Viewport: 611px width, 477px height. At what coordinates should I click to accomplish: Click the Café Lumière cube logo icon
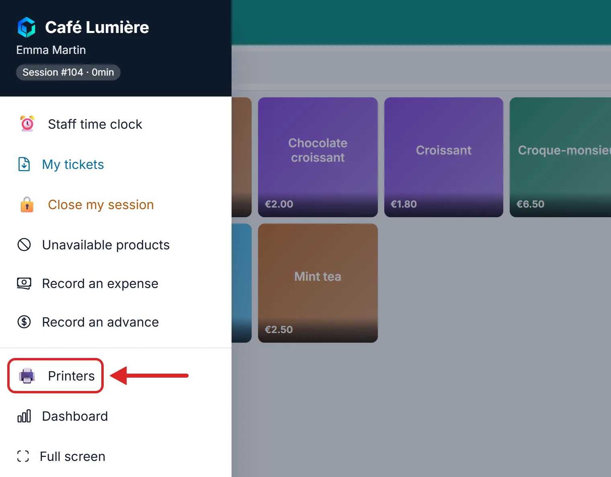(27, 27)
